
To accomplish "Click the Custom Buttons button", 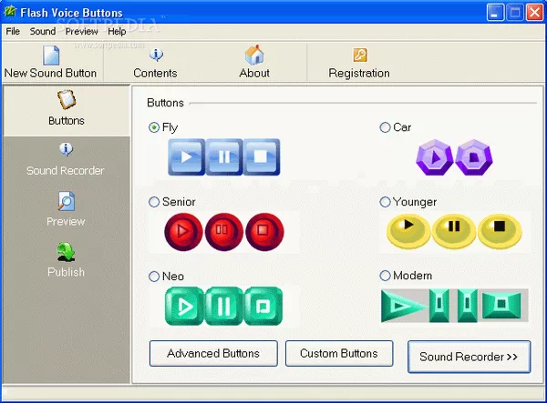I will coord(339,353).
